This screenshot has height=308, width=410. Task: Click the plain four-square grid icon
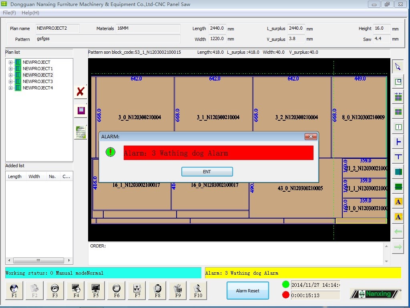(x=398, y=112)
